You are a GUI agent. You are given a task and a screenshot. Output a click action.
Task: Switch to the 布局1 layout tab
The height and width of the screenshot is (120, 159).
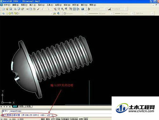tap(22, 106)
